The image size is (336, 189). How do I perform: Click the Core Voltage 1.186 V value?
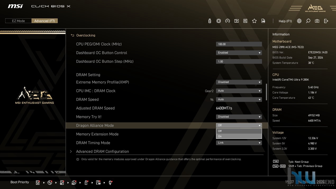(x=312, y=93)
